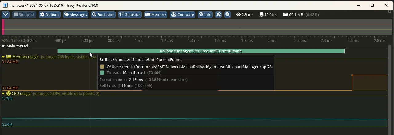
Task: Click the zoom magnifier icon button
Action: [227, 15]
